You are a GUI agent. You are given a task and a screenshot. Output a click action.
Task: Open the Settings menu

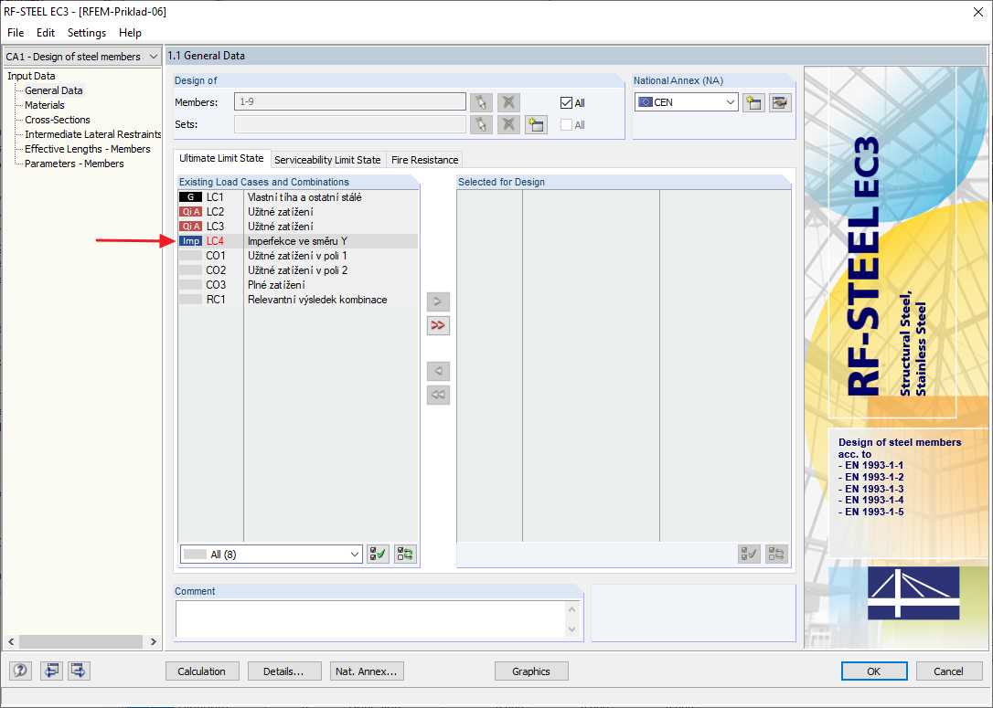87,33
